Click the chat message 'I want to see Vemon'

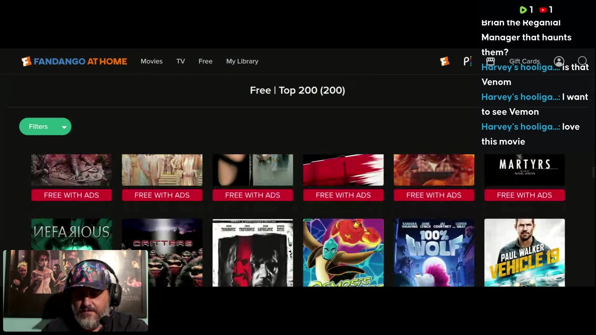(x=535, y=104)
